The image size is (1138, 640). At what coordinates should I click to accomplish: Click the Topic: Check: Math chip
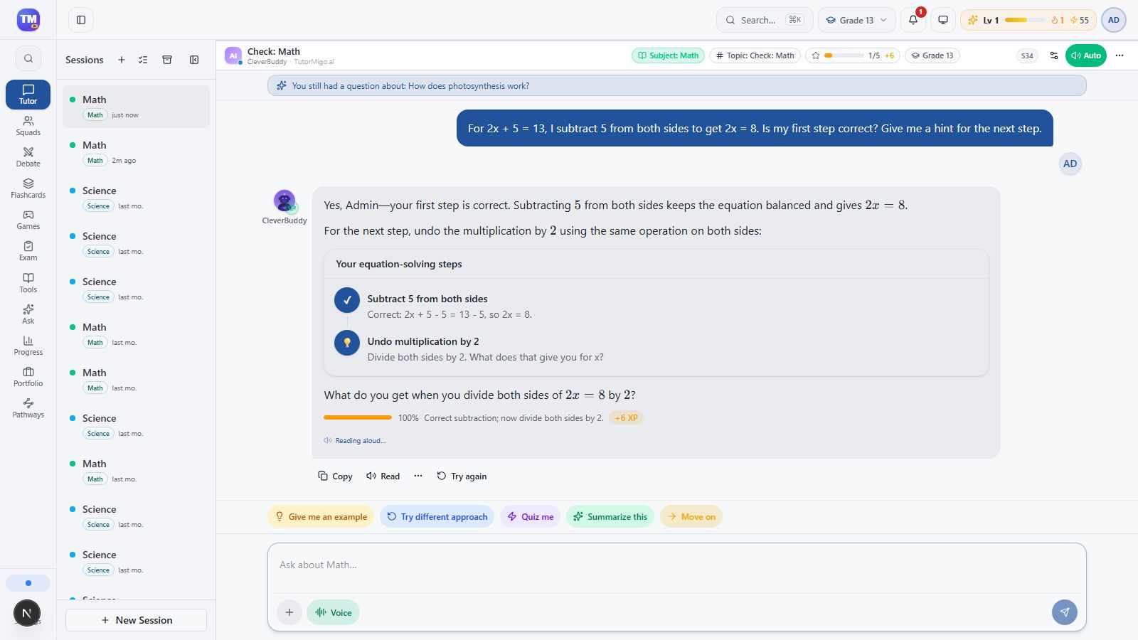click(x=755, y=55)
